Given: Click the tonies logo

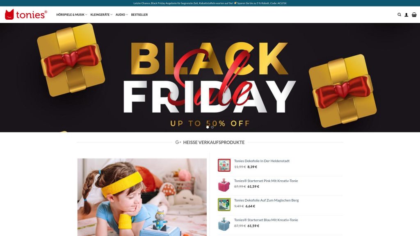Looking at the screenshot, I should tap(26, 14).
